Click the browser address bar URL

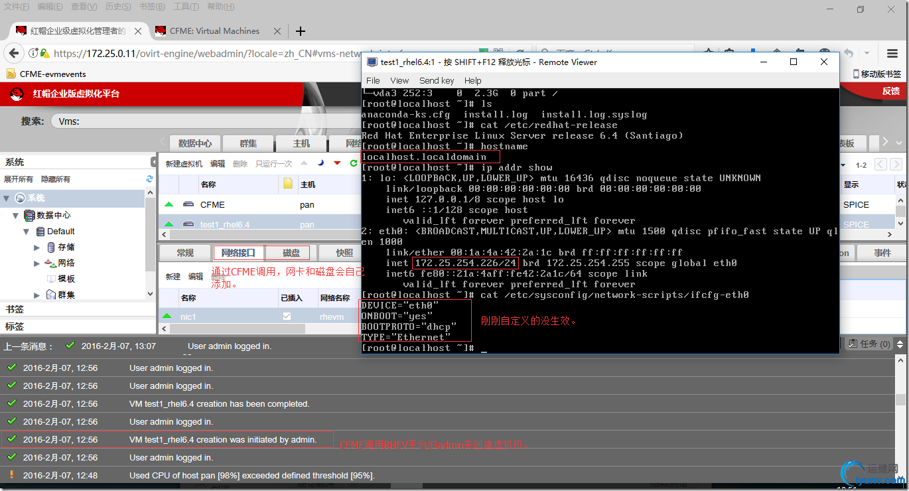pyautogui.click(x=228, y=54)
